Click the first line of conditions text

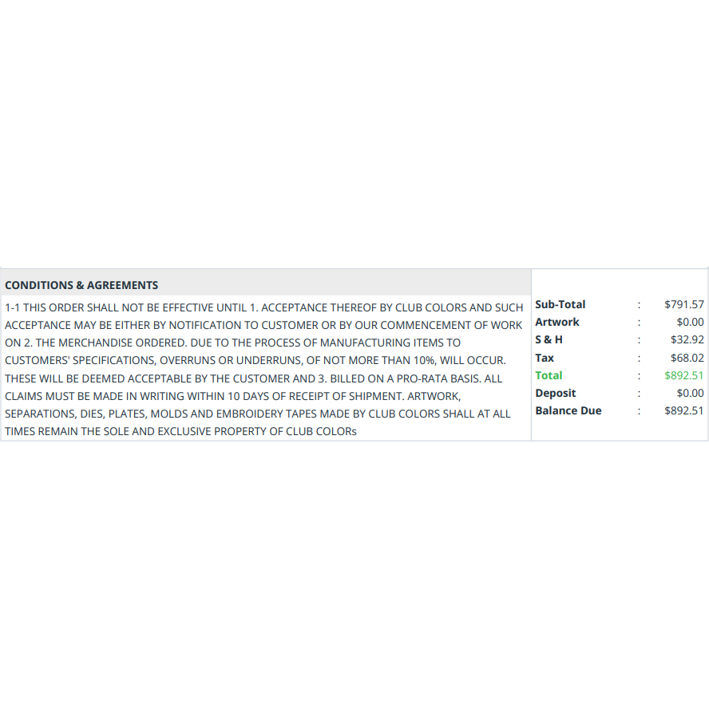click(x=264, y=308)
